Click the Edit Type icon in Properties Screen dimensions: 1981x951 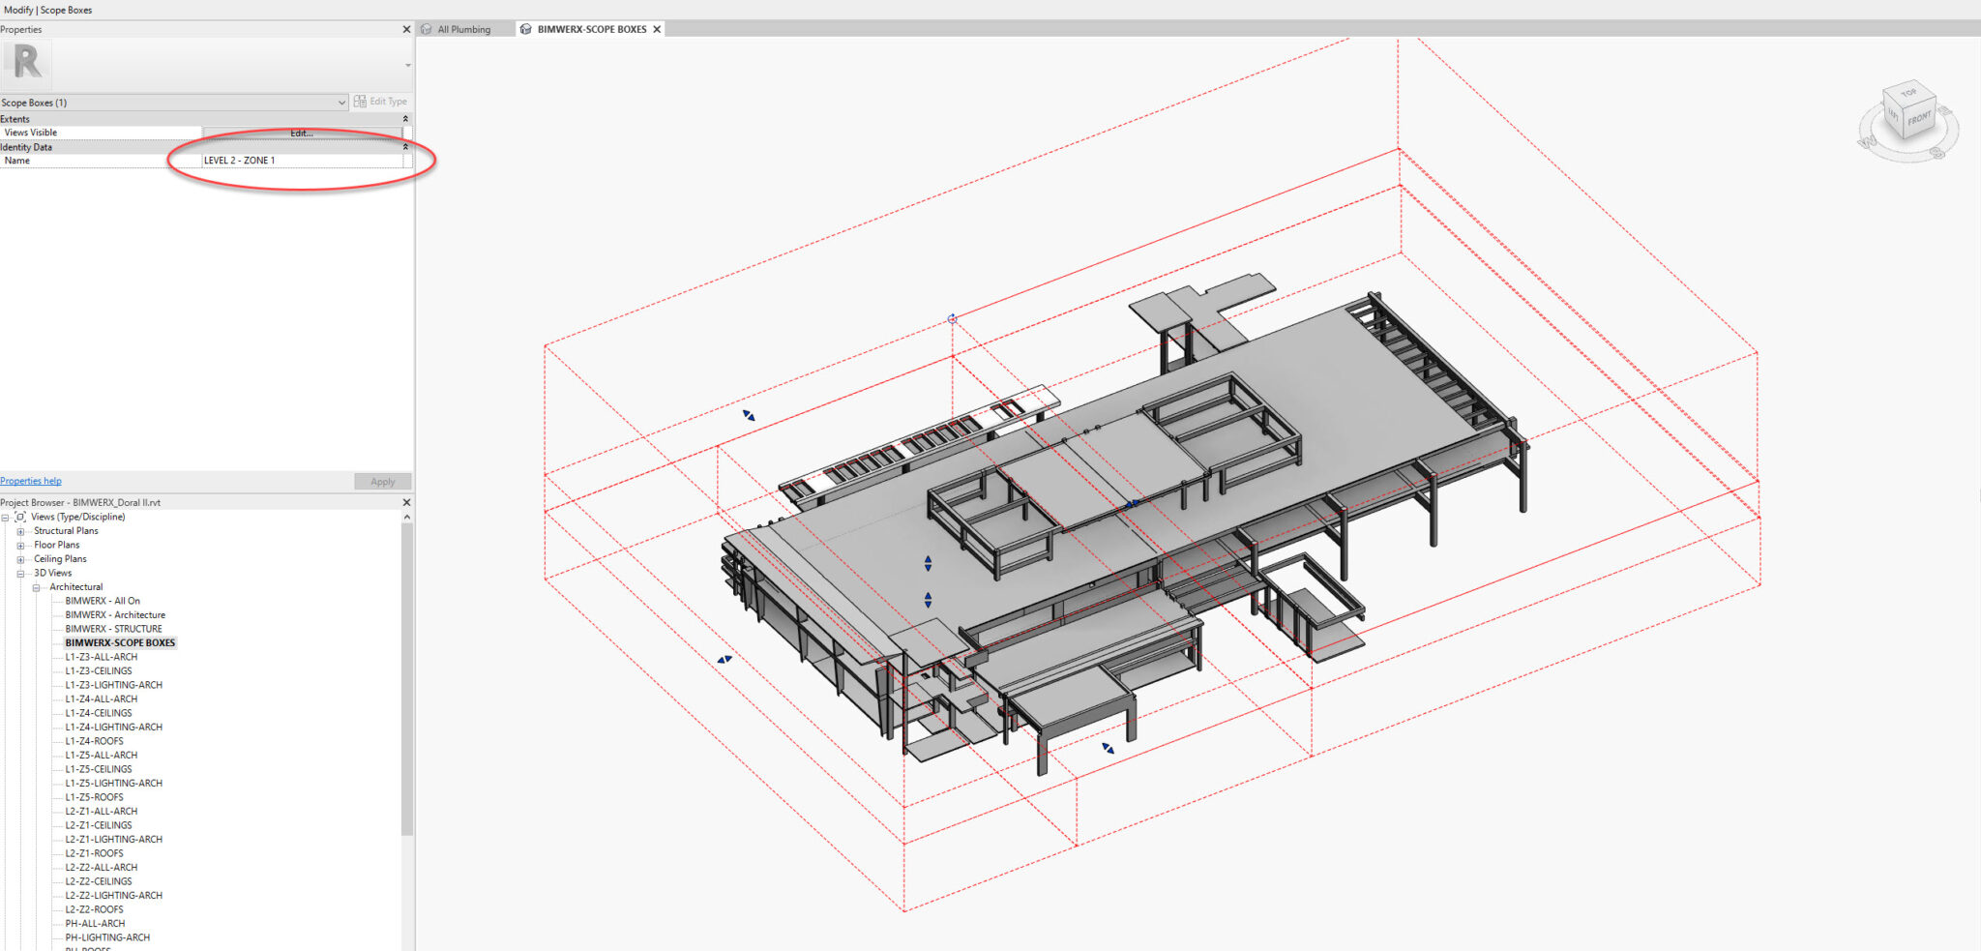[359, 101]
